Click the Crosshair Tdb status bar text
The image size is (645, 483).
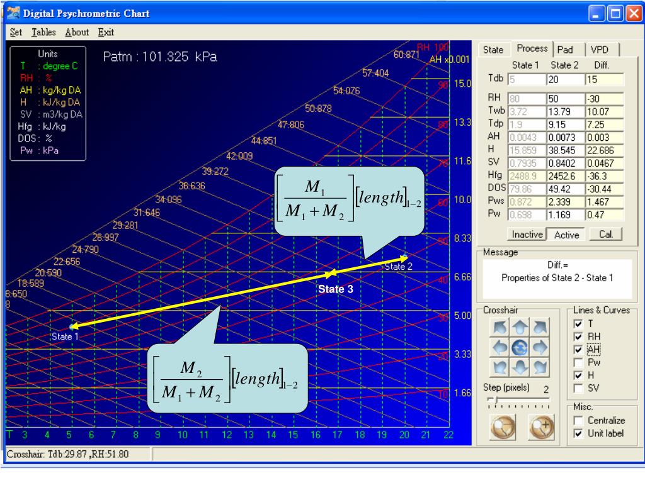67,454
